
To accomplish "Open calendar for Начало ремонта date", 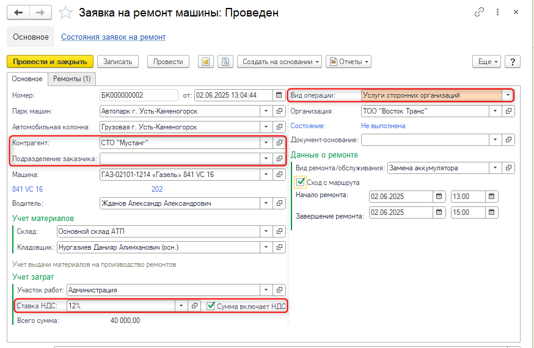I will coord(439,196).
